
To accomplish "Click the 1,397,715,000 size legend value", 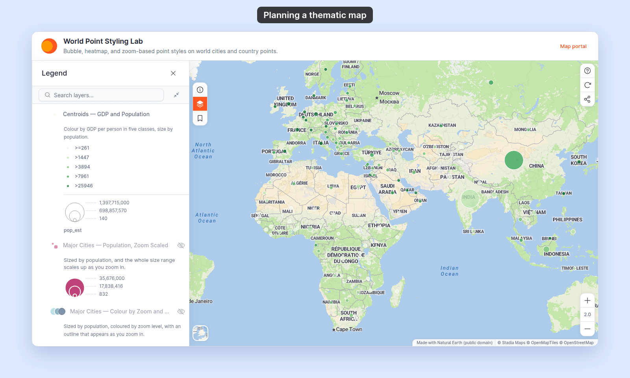I will click(114, 203).
